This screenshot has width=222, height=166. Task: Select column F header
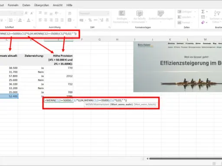pyautogui.click(x=82, y=39)
